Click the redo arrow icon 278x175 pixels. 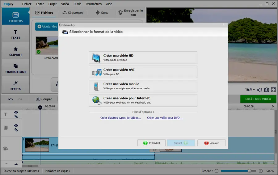tap(20, 99)
